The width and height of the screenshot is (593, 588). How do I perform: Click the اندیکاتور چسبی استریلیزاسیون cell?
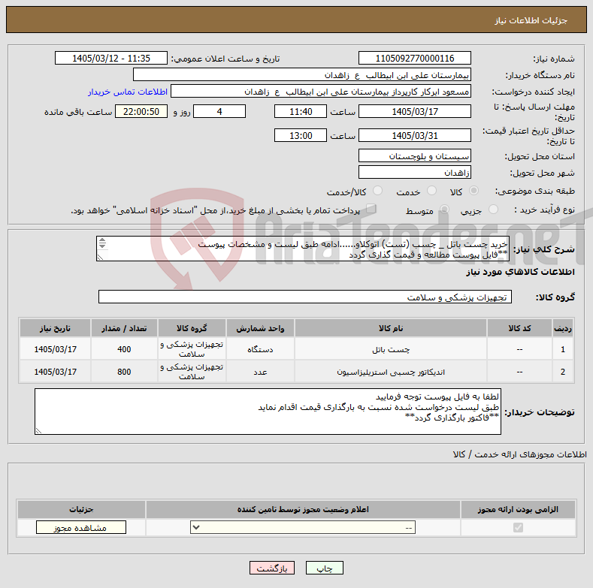click(x=391, y=372)
